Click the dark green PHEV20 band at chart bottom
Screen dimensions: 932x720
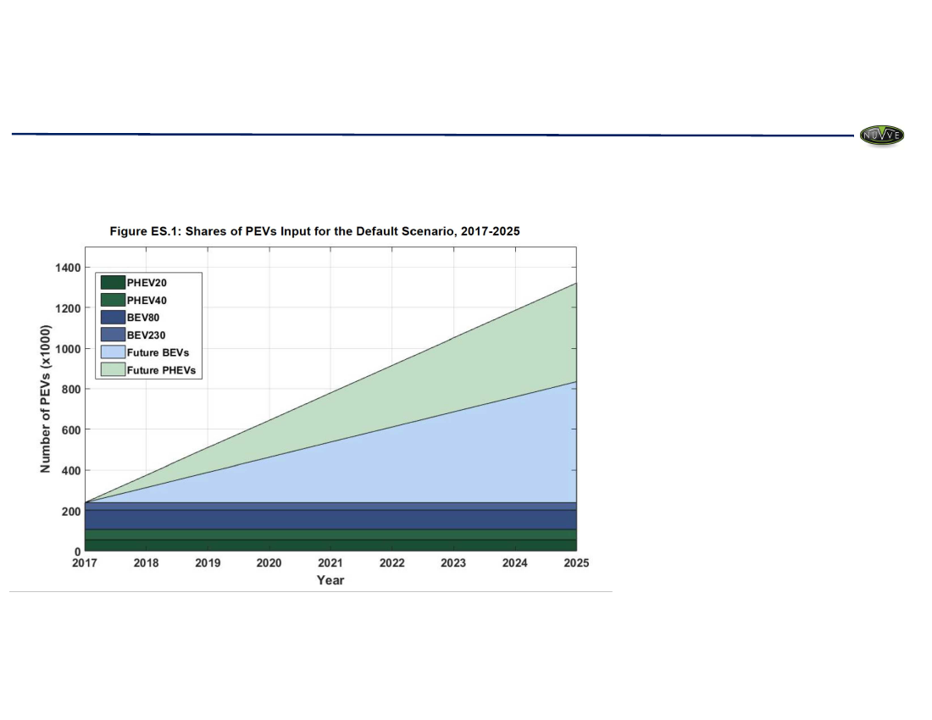330,546
